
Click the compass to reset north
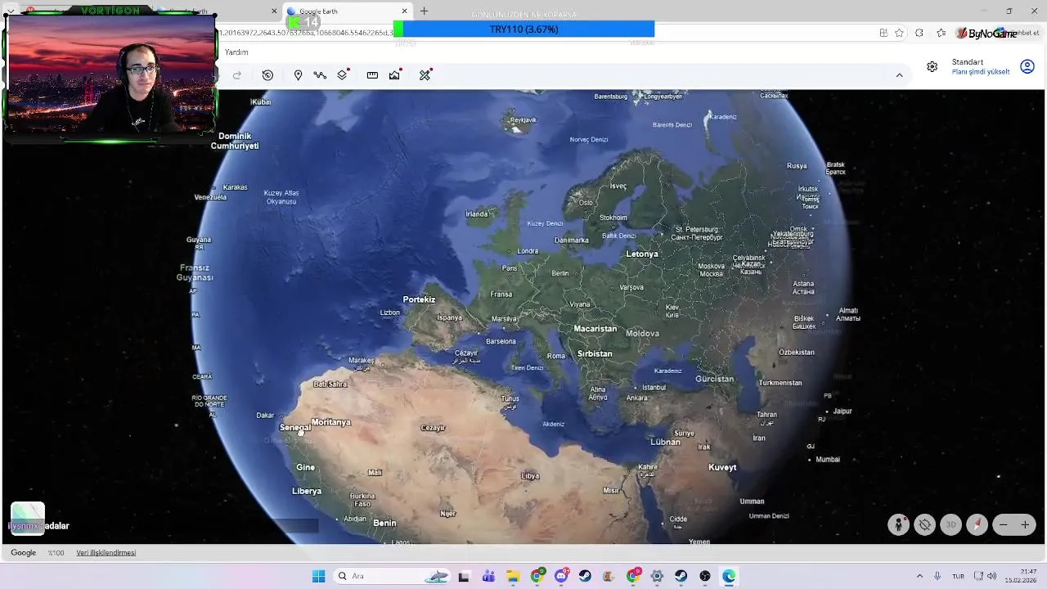(977, 525)
